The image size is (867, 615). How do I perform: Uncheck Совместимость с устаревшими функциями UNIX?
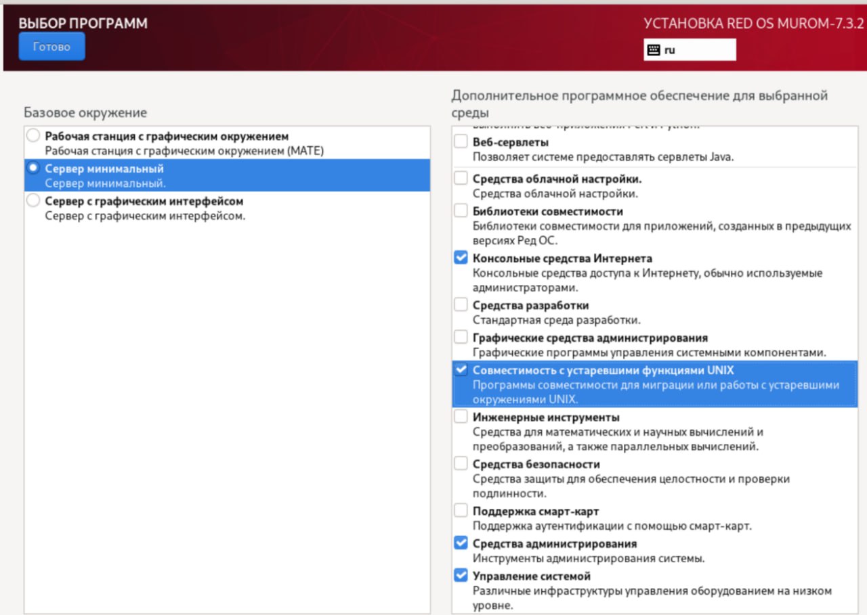tap(461, 370)
